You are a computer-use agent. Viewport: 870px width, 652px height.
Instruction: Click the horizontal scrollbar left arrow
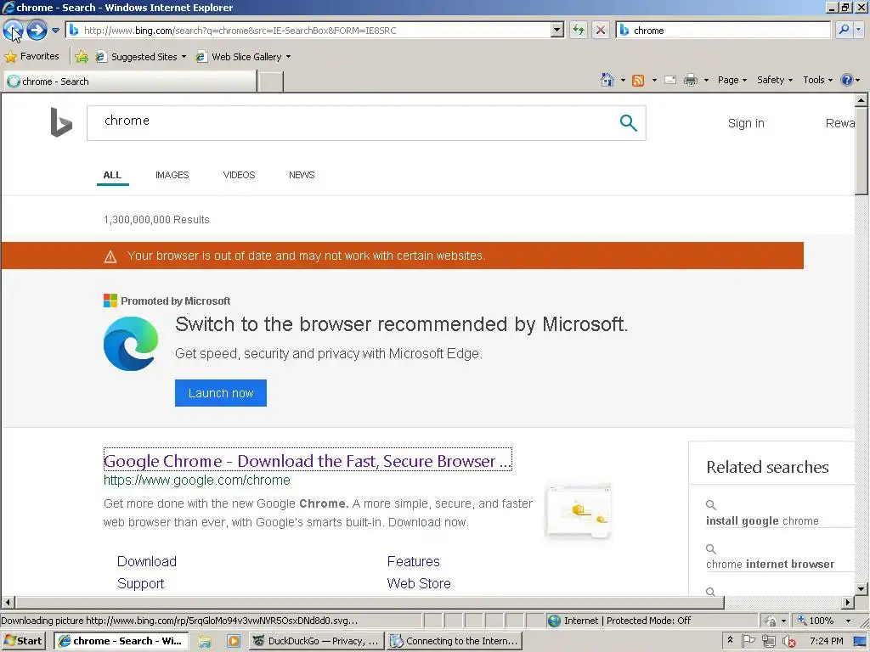[7, 602]
